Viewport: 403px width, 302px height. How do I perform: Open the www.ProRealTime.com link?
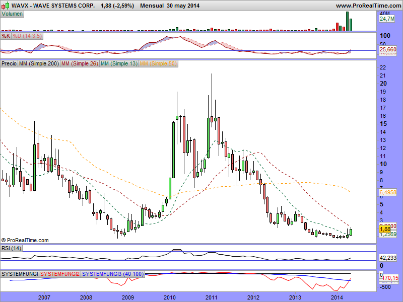pos(368,5)
